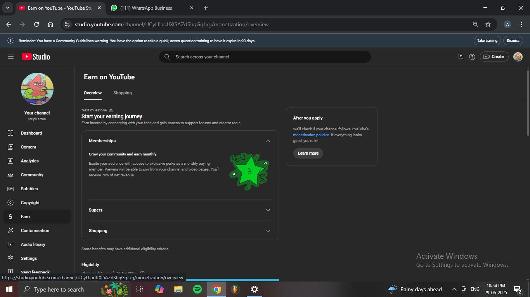Open File Explorer from taskbar
Screen dimensions: 530x297
pyautogui.click(x=178, y=289)
